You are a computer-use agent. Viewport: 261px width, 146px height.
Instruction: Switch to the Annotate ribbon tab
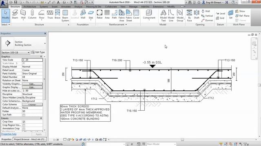66,6
